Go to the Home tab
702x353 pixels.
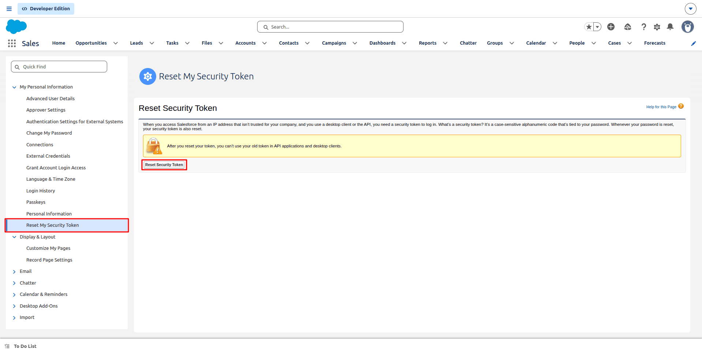[59, 43]
